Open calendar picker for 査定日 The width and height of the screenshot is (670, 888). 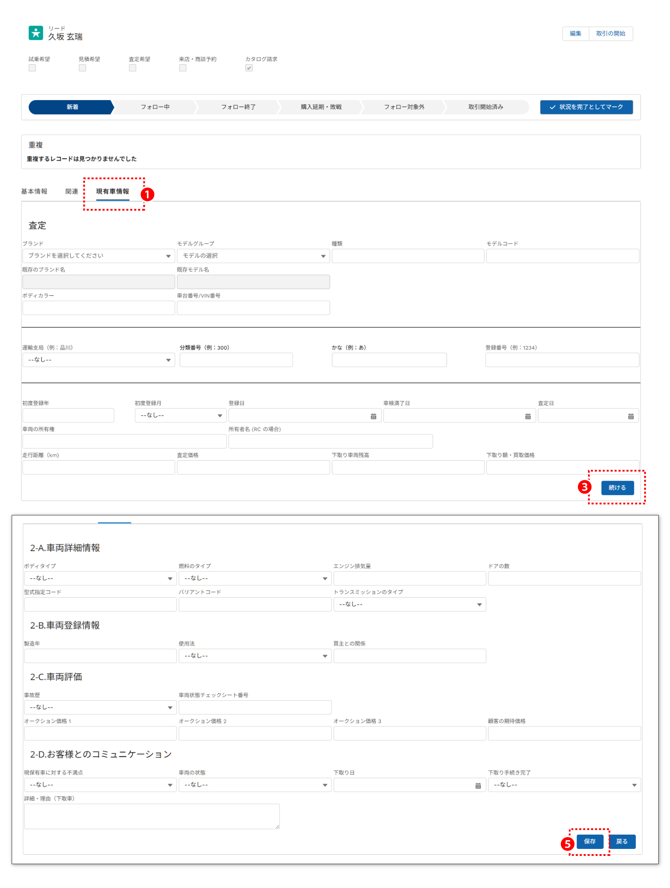click(630, 416)
